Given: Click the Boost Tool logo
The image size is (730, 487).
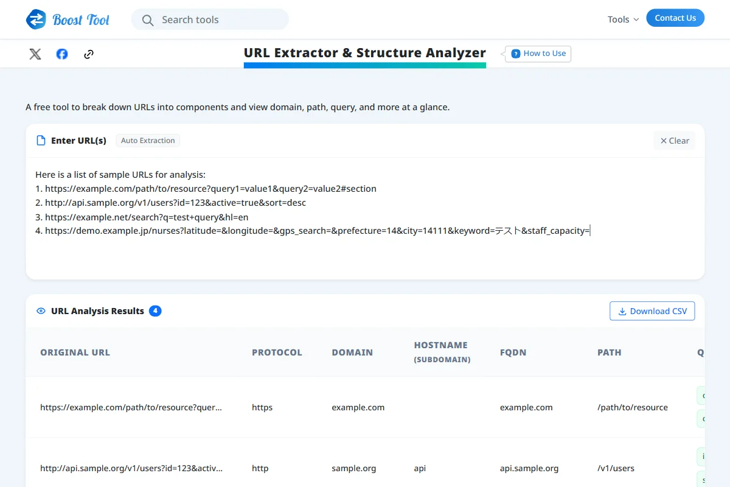Looking at the screenshot, I should point(68,19).
